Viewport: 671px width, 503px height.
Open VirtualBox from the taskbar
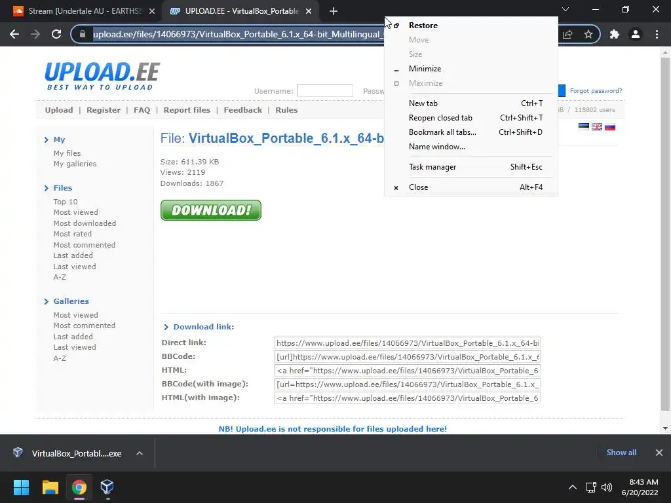[x=107, y=487]
